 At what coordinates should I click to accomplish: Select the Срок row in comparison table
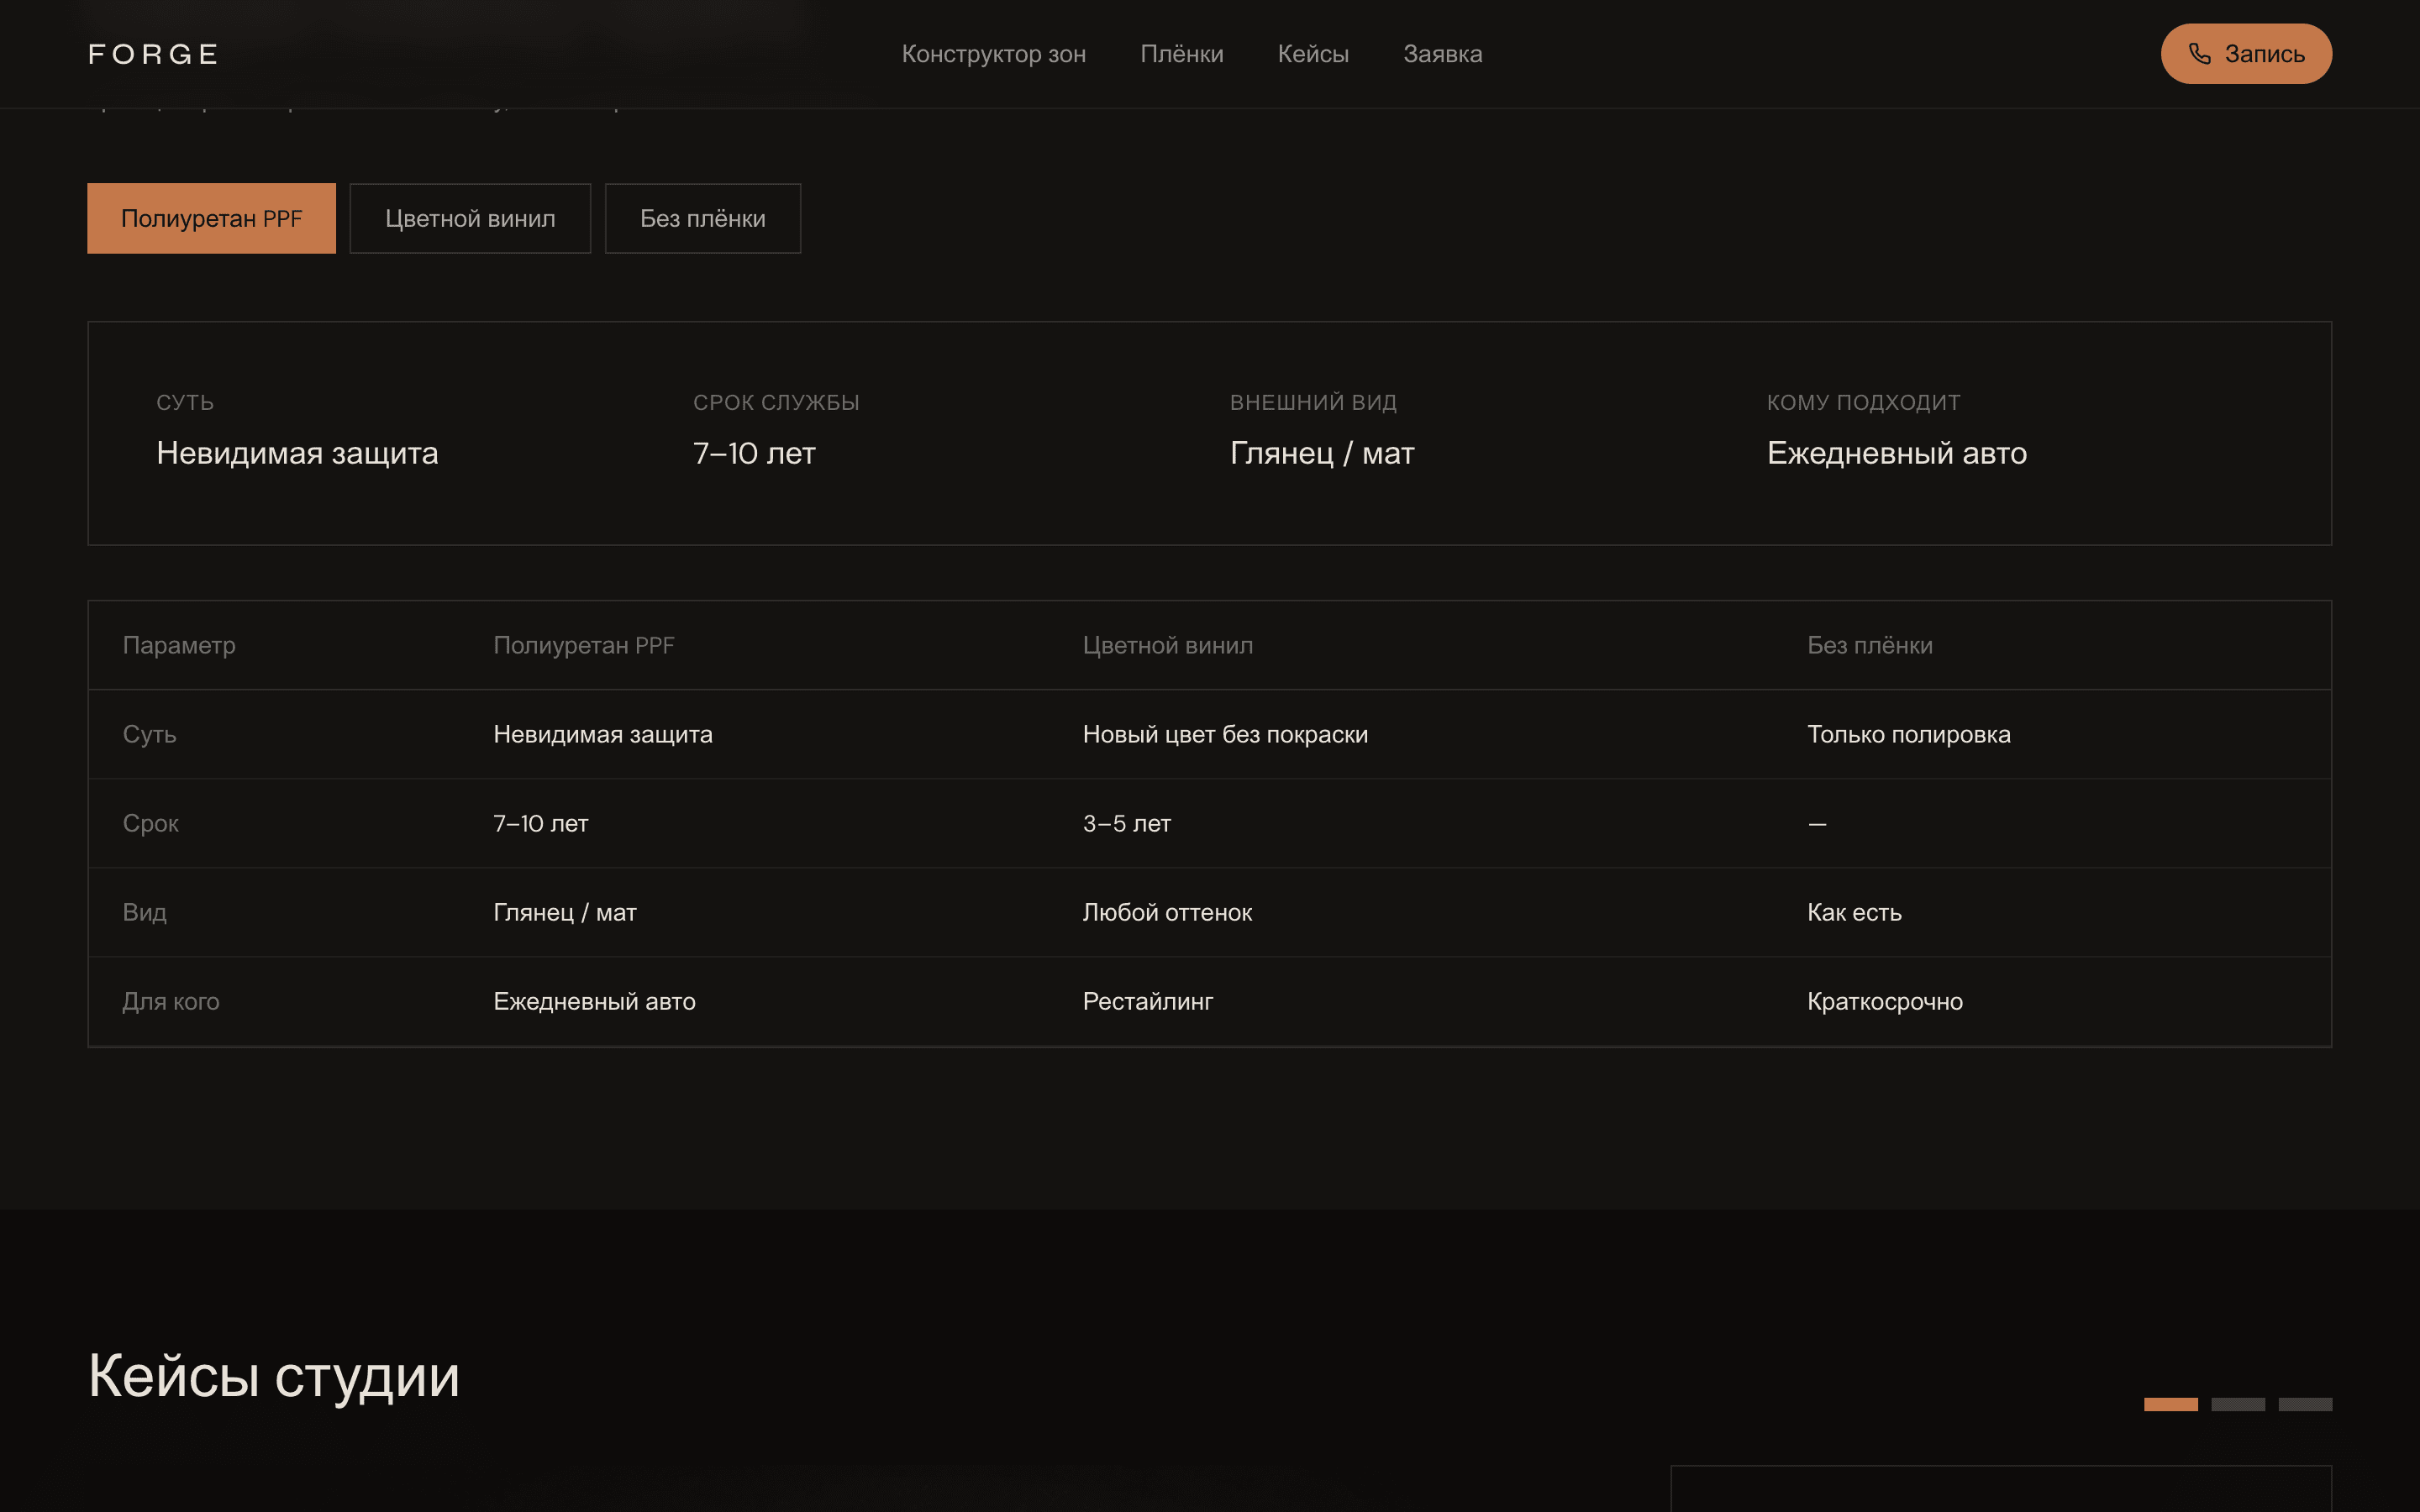1209,823
